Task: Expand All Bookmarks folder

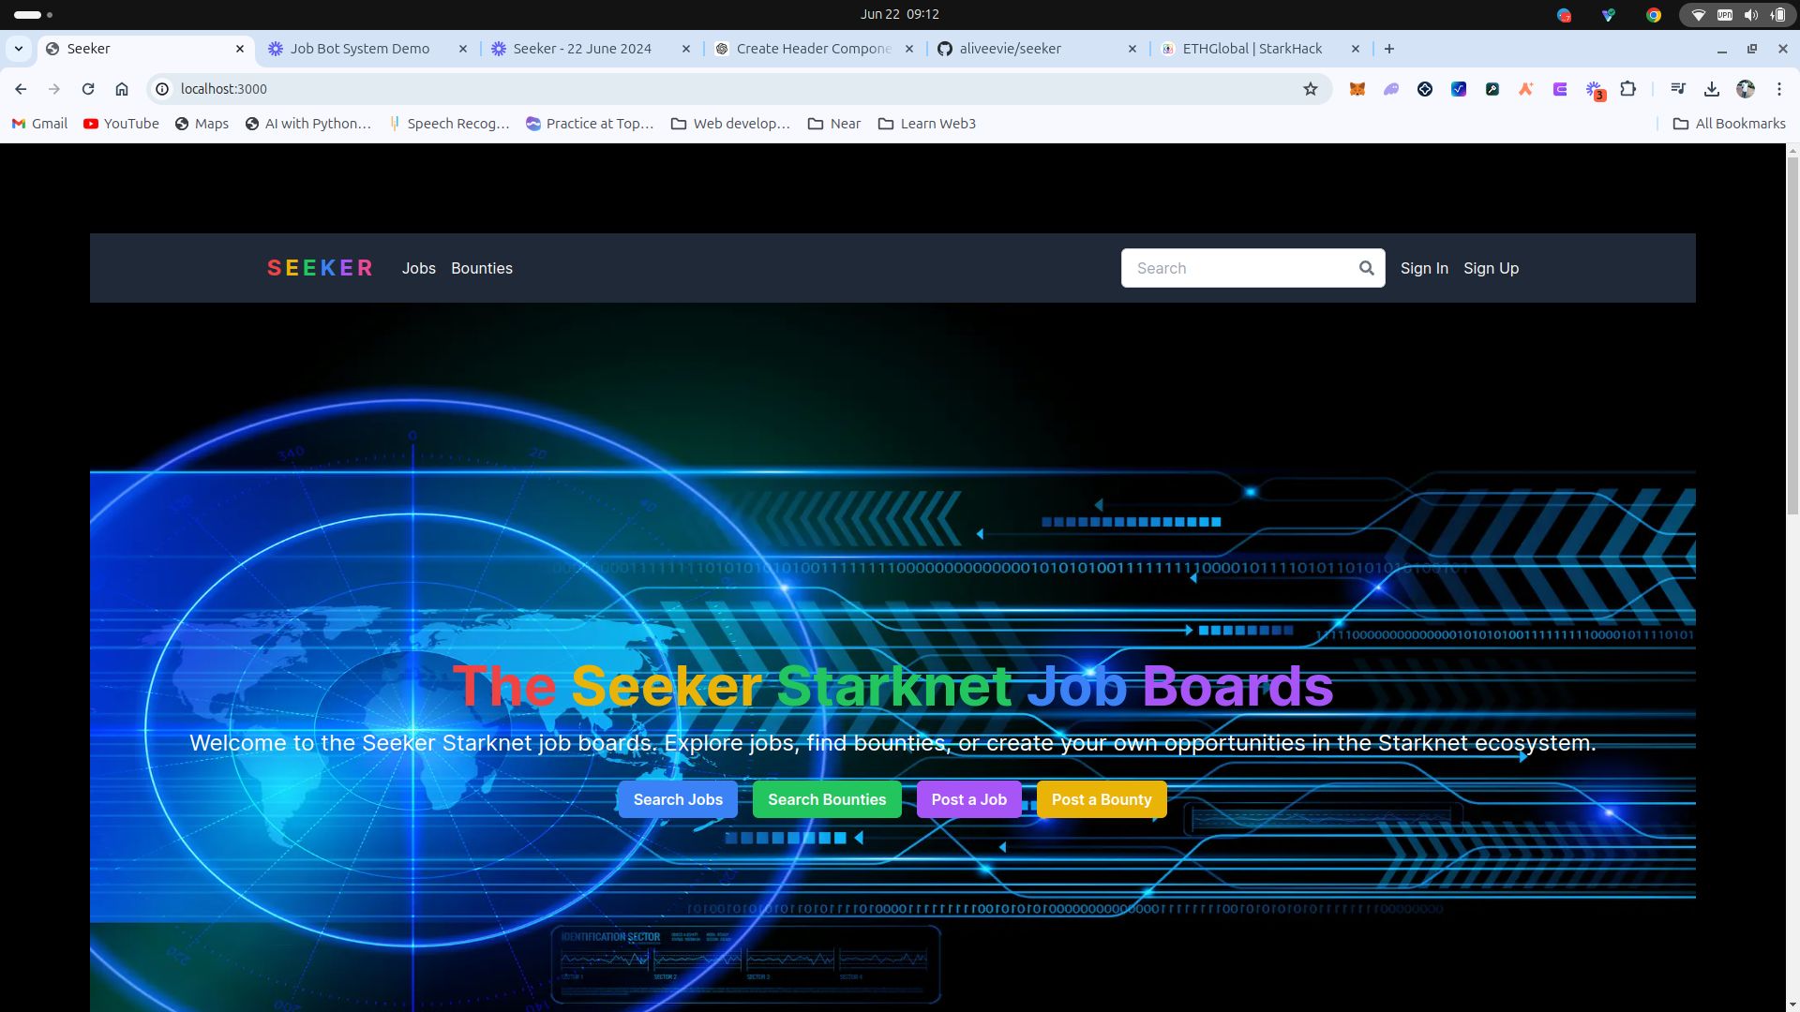Action: coord(1730,124)
